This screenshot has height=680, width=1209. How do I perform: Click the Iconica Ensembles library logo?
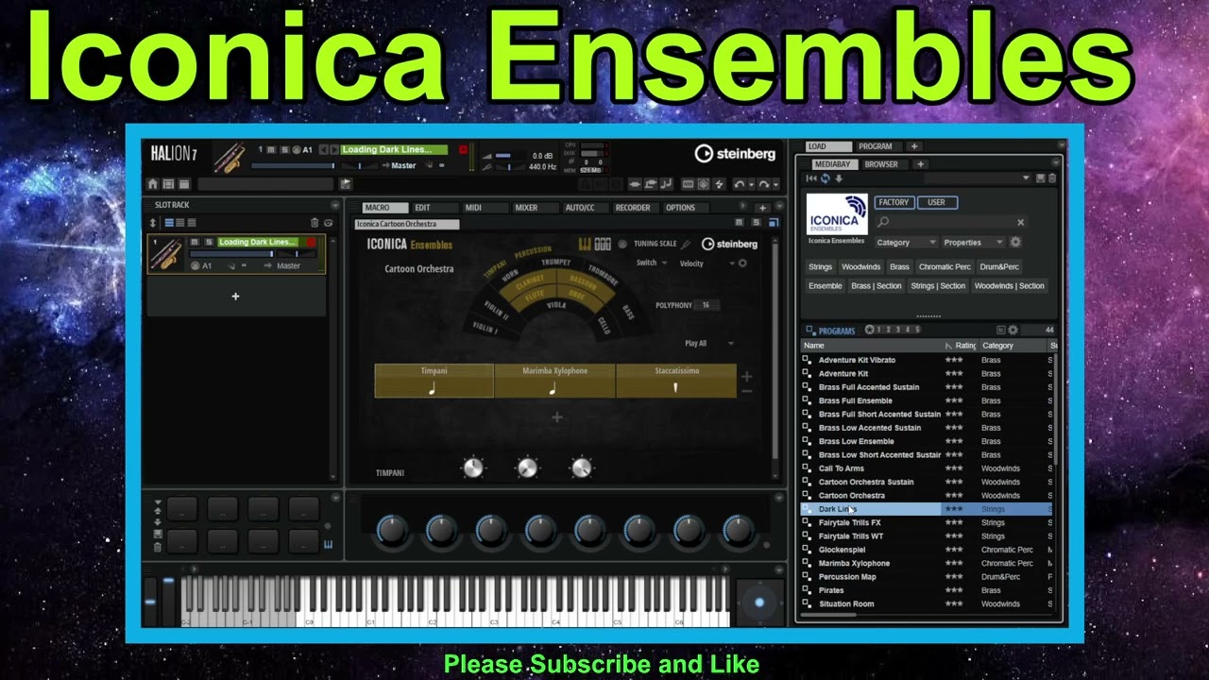[x=837, y=214]
